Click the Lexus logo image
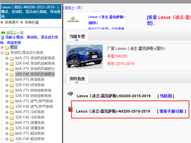Screen dimensions: 191x143 pos(73,20)
